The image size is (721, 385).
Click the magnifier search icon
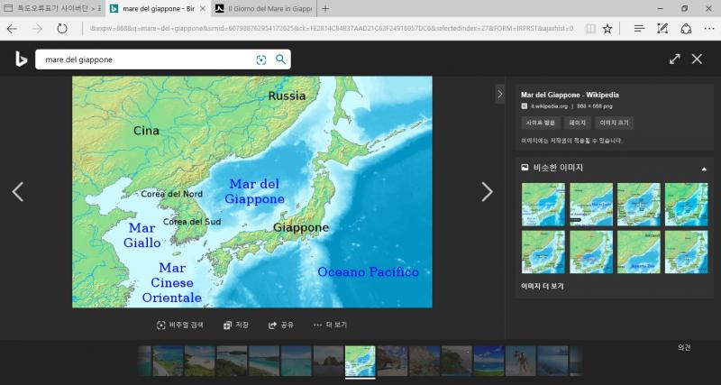click(280, 60)
